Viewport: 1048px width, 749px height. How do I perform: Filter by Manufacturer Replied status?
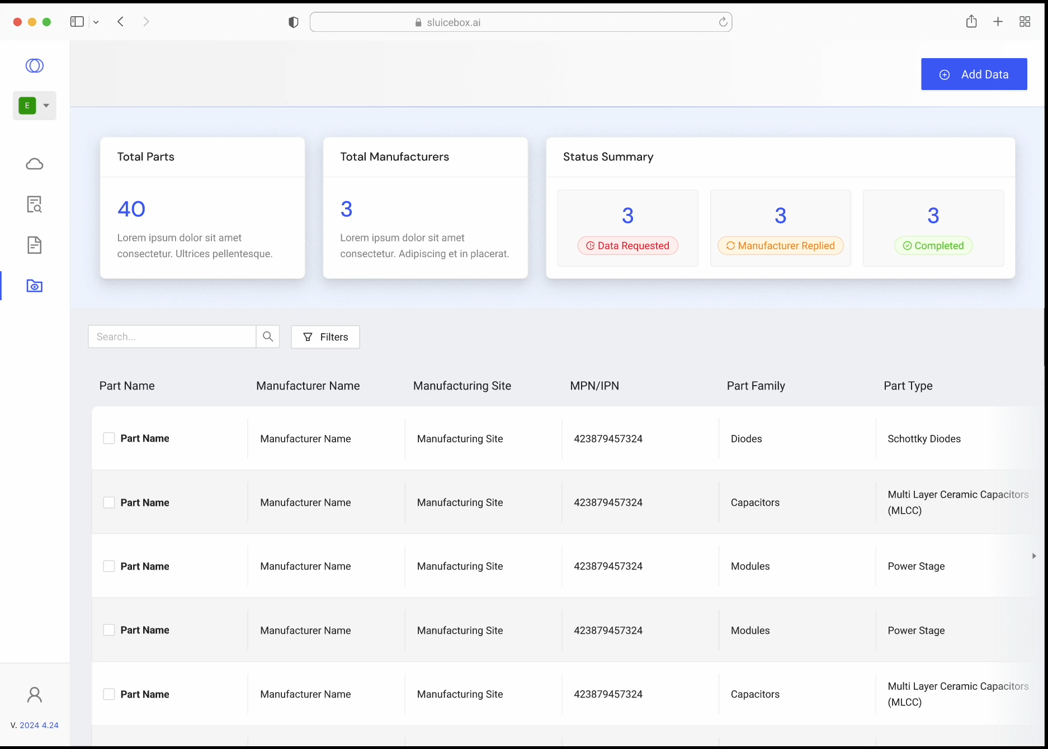[x=780, y=246]
